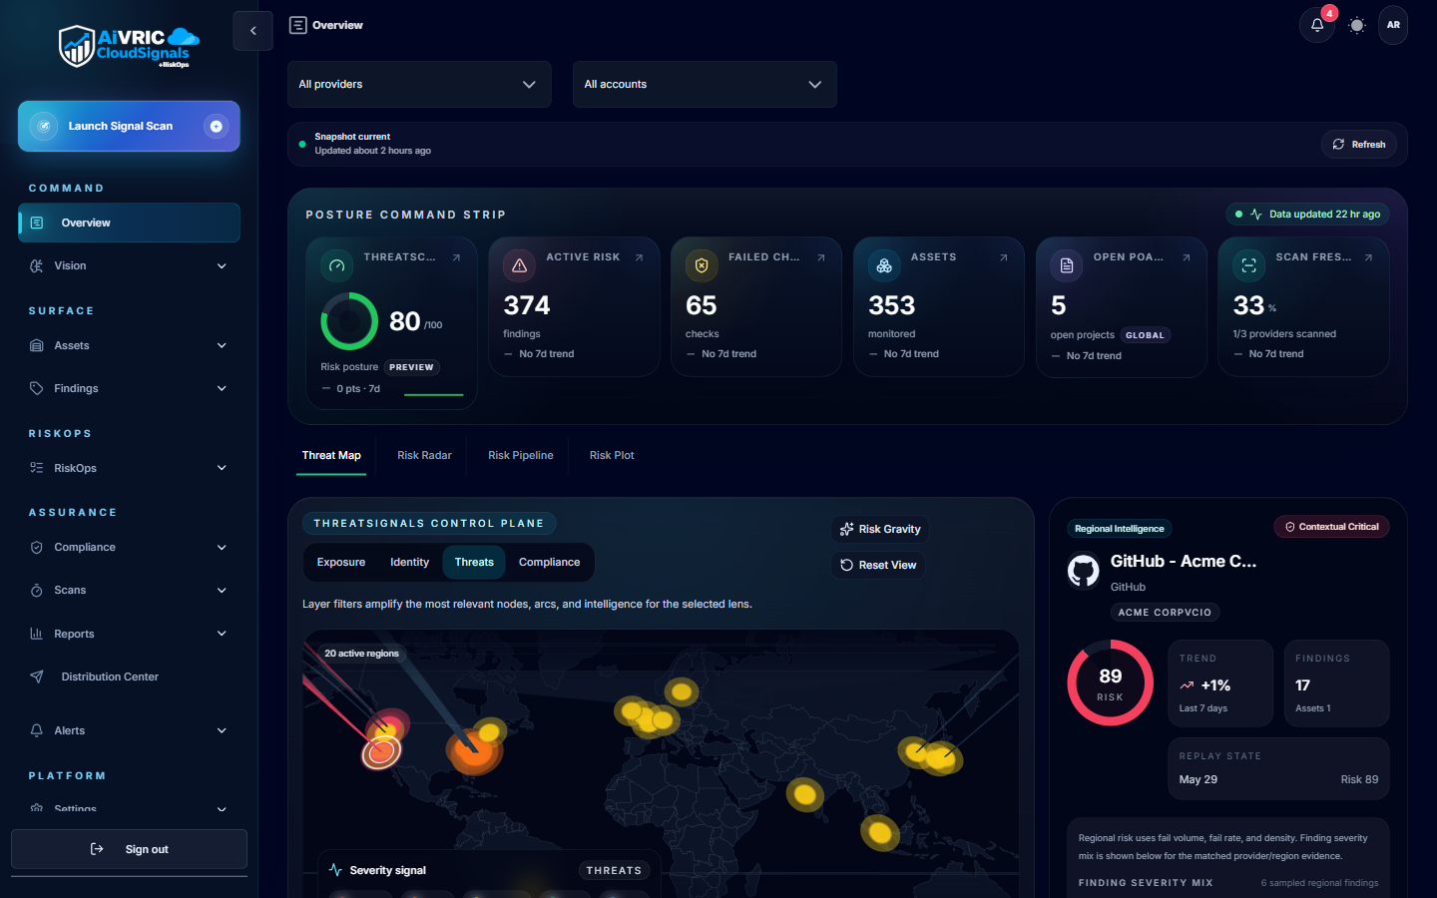Viewport: 1437px width, 898px height.
Task: Click the PREVIEW tag beside Risk posture
Action: coord(411,367)
